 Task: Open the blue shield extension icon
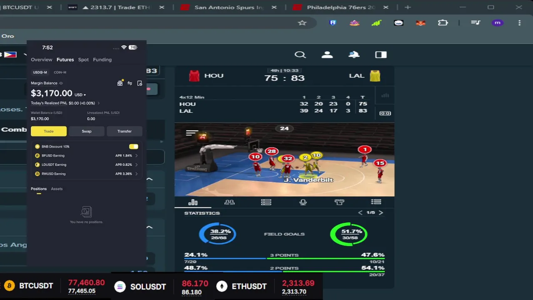click(x=333, y=23)
